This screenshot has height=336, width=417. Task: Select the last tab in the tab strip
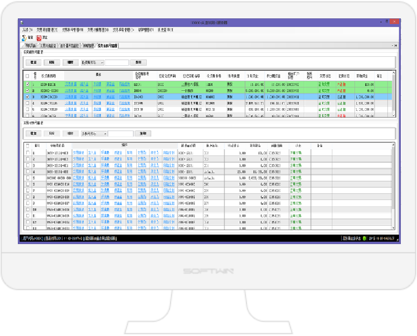115,46
